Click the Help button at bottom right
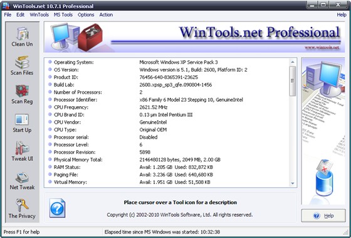This screenshot has width=351, height=238. [323, 216]
